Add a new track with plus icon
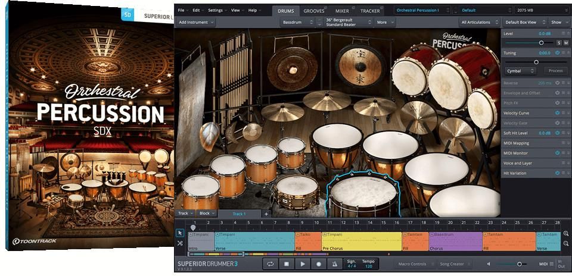 [x=266, y=214]
